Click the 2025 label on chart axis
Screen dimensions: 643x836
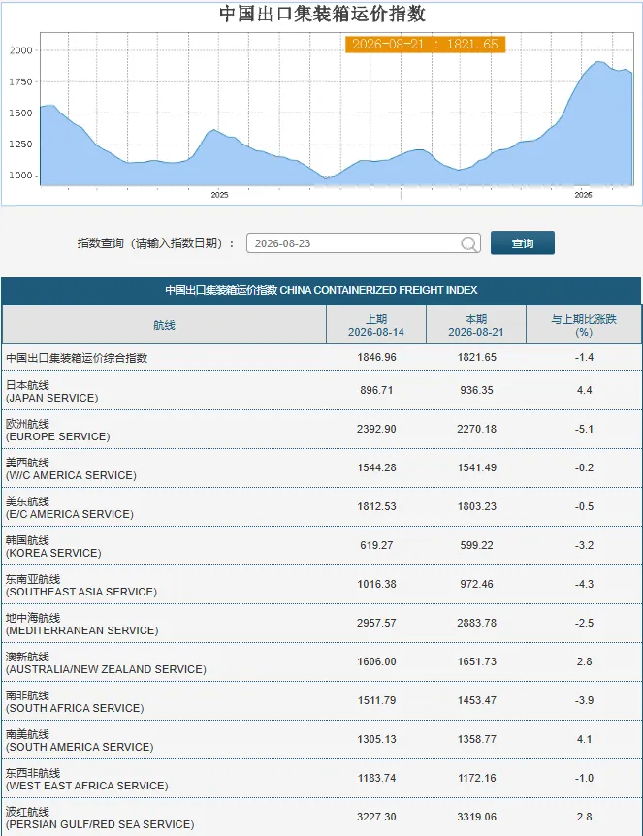219,195
